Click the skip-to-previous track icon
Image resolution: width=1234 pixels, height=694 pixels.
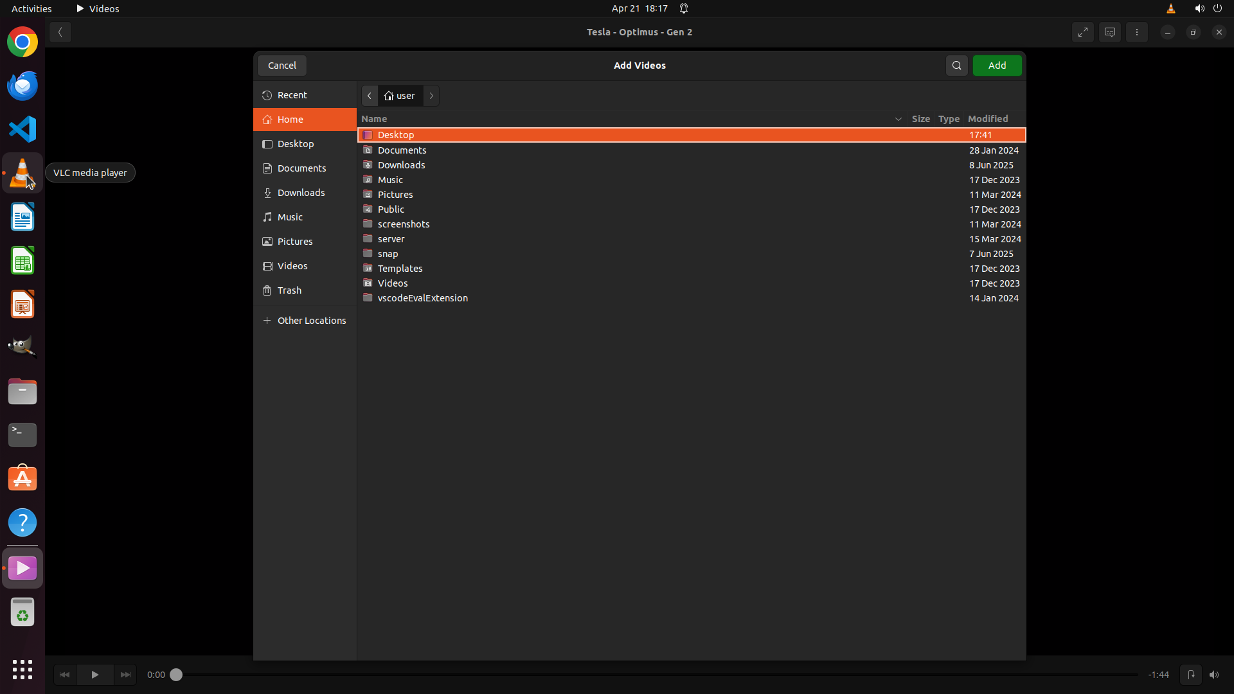click(64, 675)
